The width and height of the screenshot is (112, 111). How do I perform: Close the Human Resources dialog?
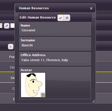(91, 8)
